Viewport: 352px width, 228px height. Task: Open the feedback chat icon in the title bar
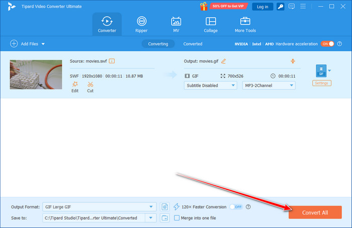click(x=292, y=6)
